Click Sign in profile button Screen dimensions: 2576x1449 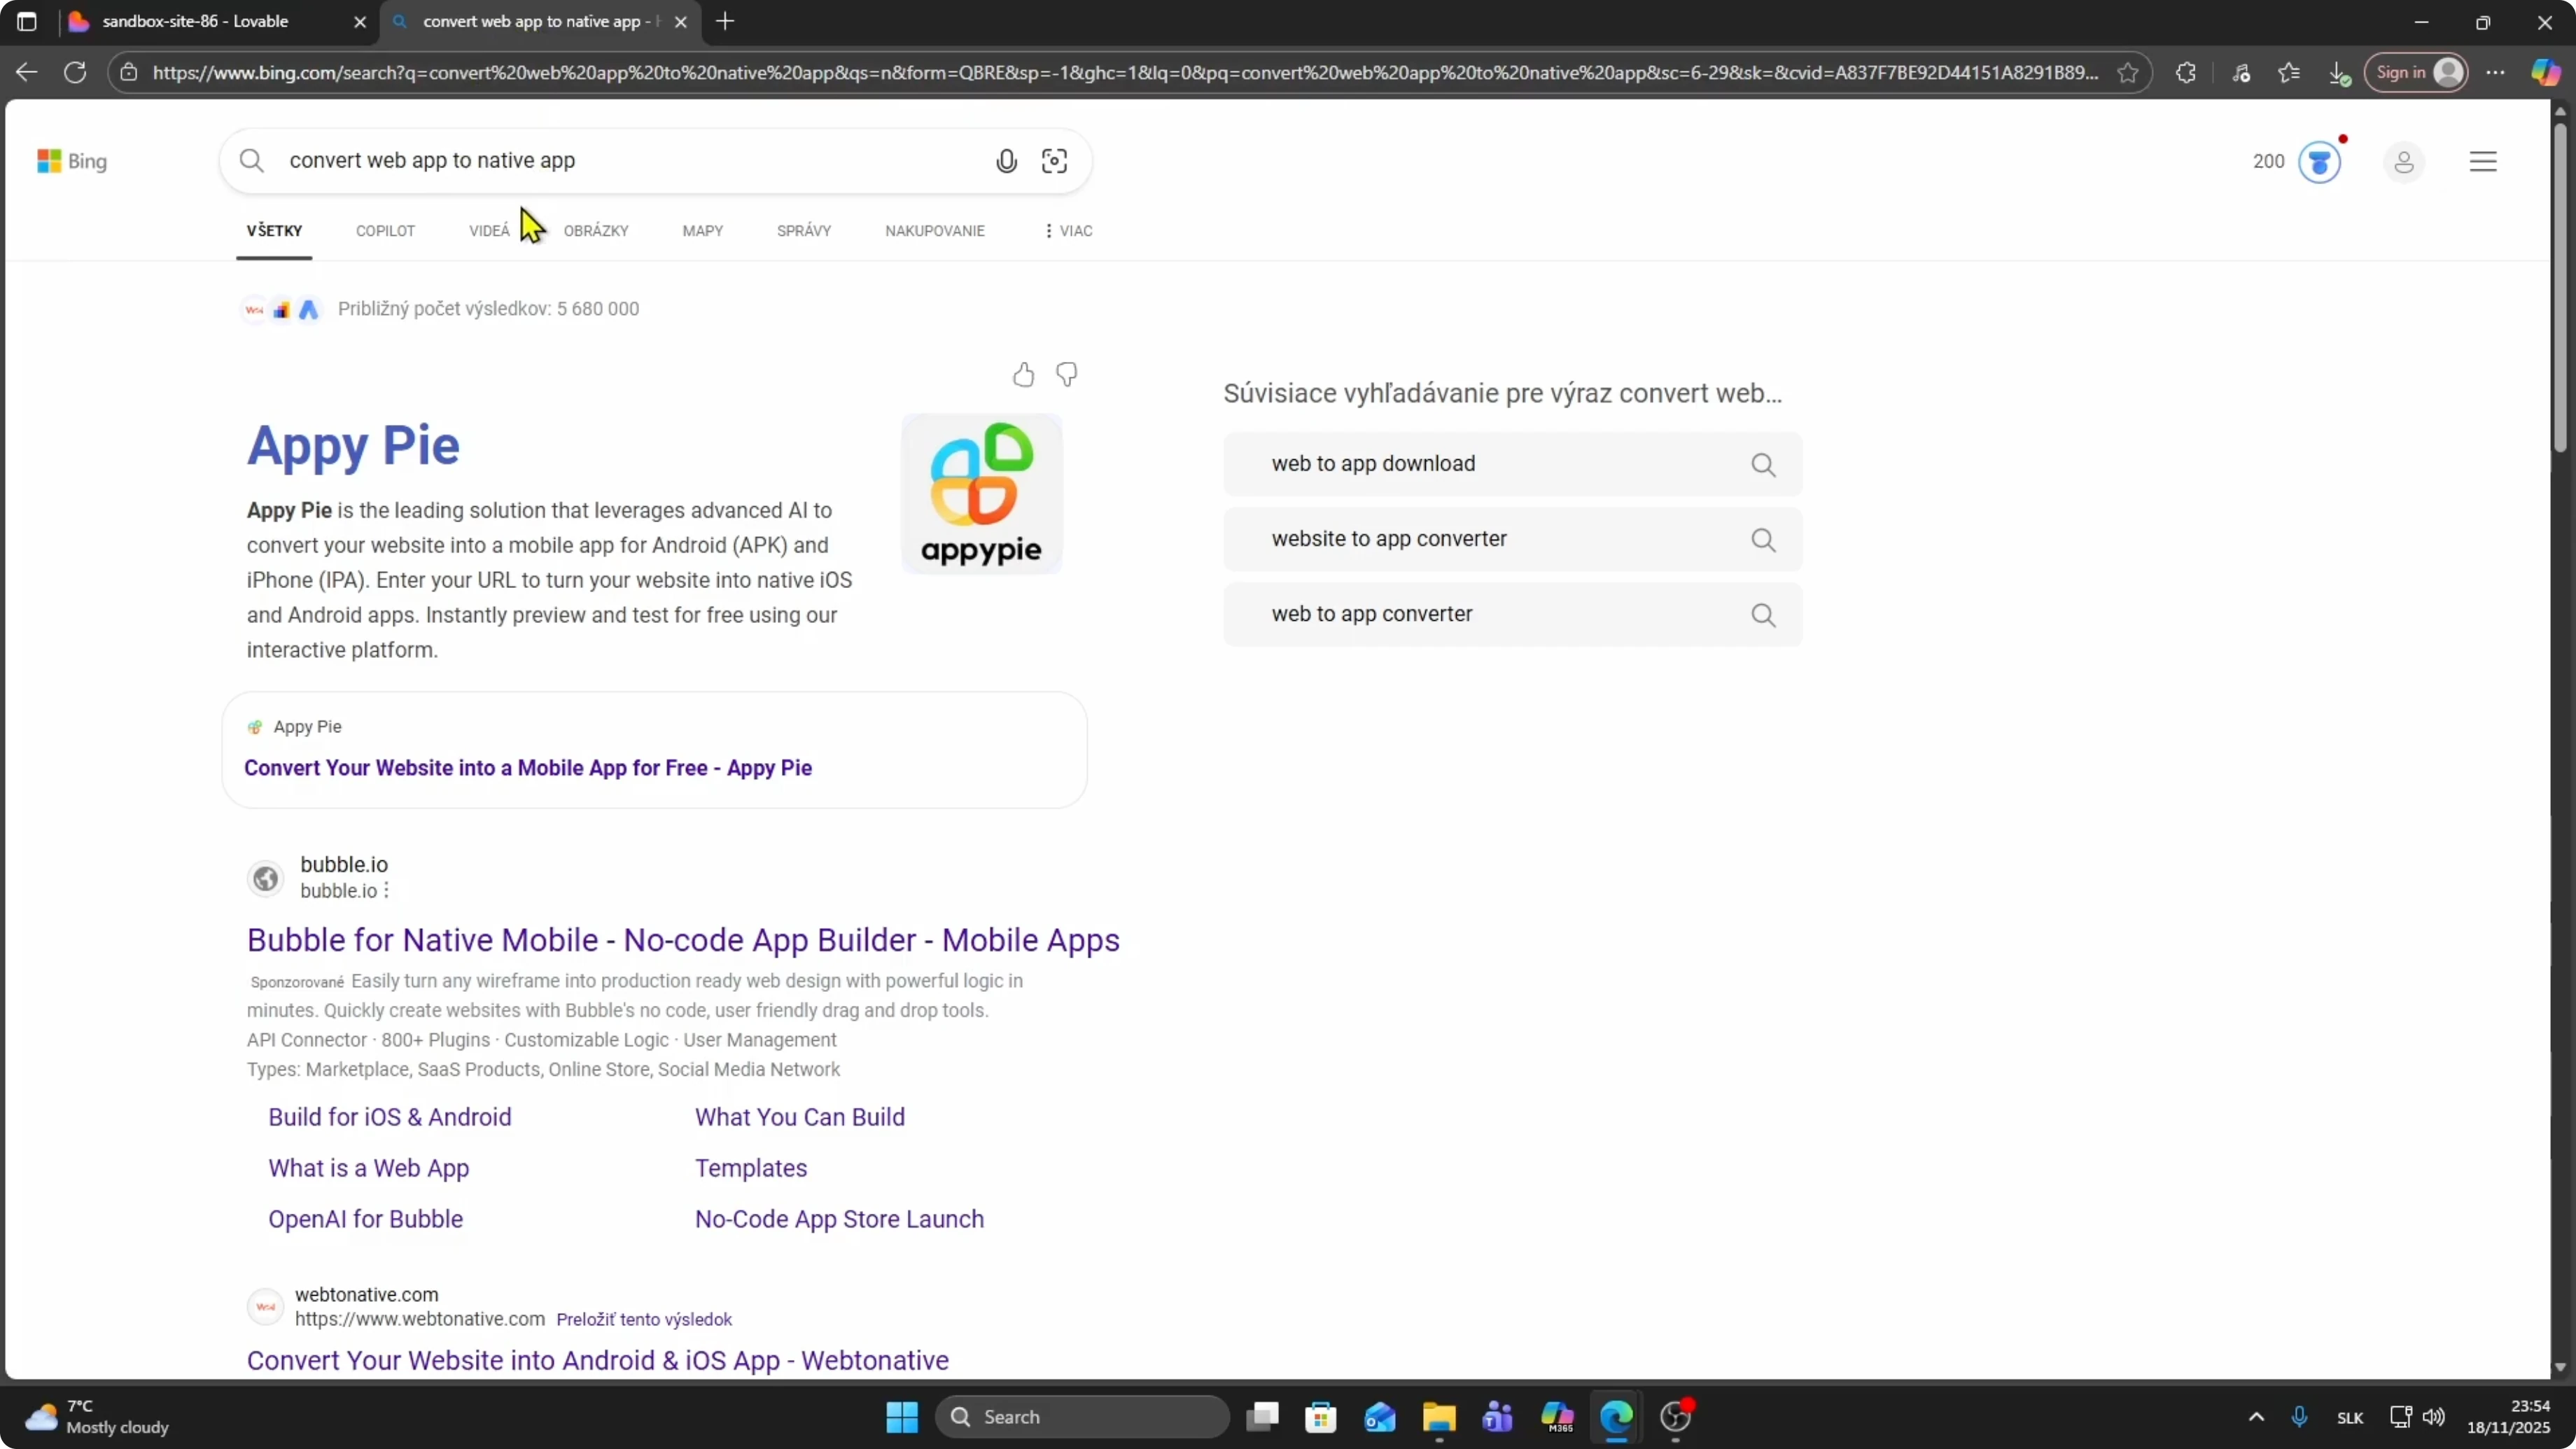pos(2416,72)
